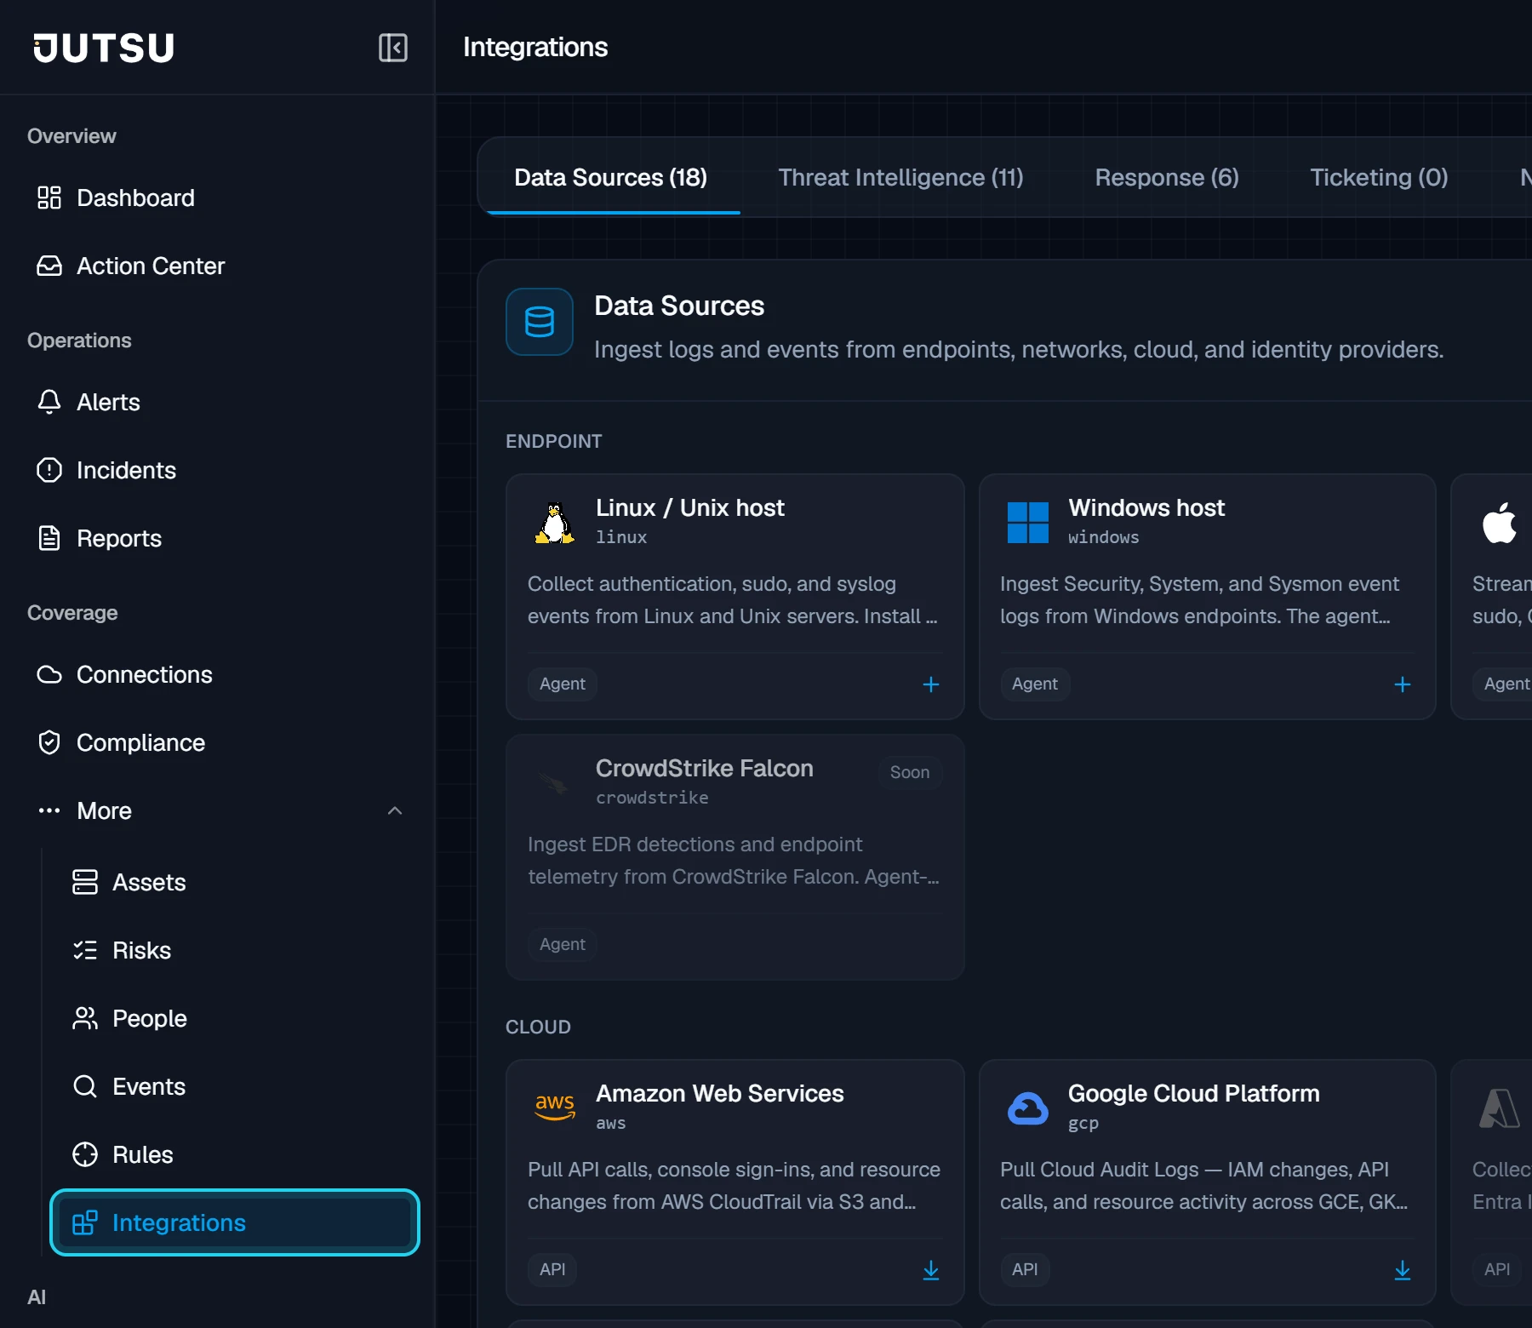Click the AWS logo icon
Image resolution: width=1532 pixels, height=1328 pixels.
(554, 1108)
